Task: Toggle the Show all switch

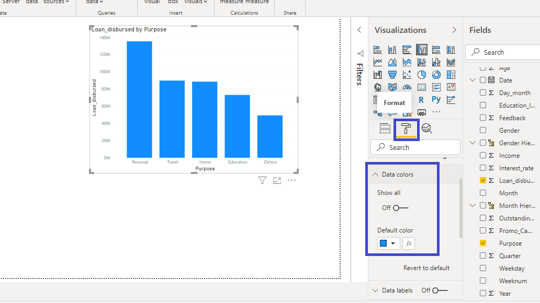Action: pos(401,208)
